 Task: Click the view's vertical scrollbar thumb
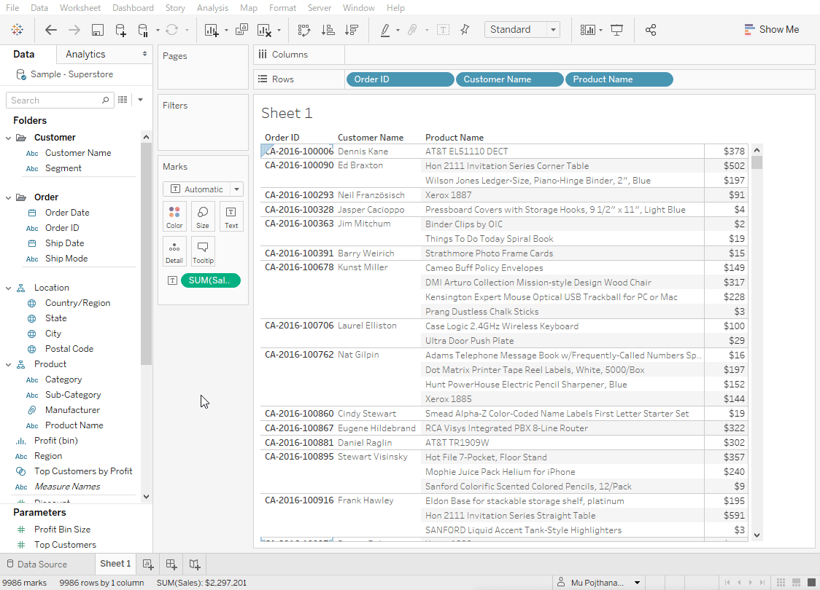coord(757,162)
